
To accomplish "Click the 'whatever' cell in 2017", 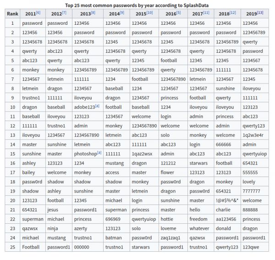I will pyautogui.click(x=199, y=228).
